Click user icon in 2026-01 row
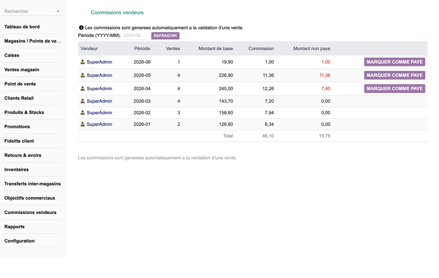This screenshot has height=278, width=439. [x=83, y=124]
